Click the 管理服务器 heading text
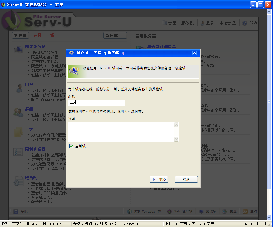 pyautogui.click(x=145, y=36)
